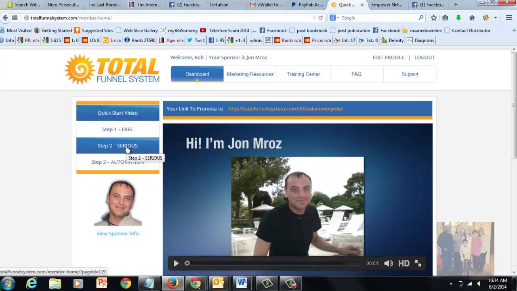Open the Windows Start button

8,283
